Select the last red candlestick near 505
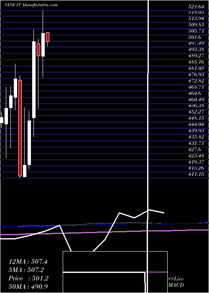The image size is (209, 293). tap(48, 37)
